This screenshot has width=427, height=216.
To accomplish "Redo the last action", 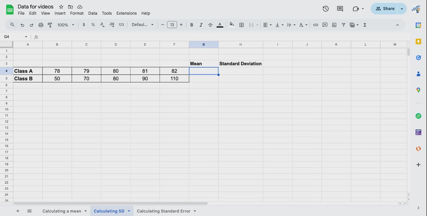I will (31, 25).
